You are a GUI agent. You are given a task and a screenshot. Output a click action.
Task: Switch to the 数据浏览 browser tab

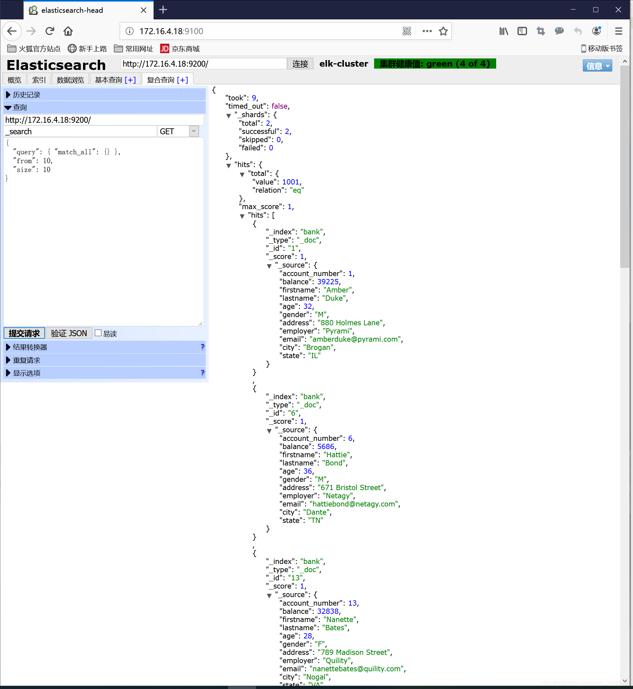(x=70, y=79)
